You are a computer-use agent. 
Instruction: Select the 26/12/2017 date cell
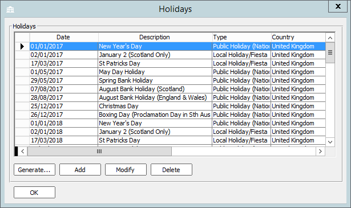click(63, 115)
